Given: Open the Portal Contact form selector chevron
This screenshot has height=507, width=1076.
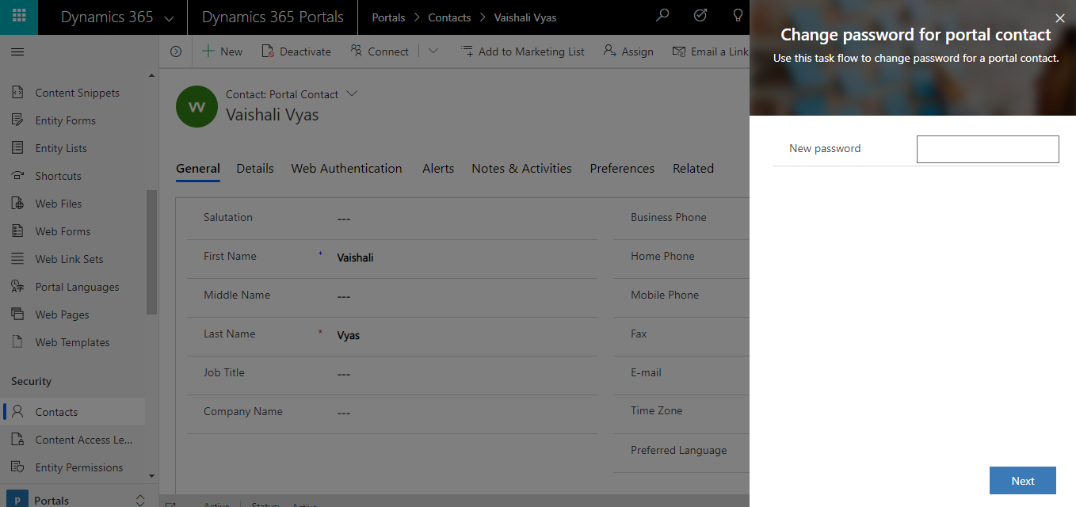Looking at the screenshot, I should pos(353,93).
